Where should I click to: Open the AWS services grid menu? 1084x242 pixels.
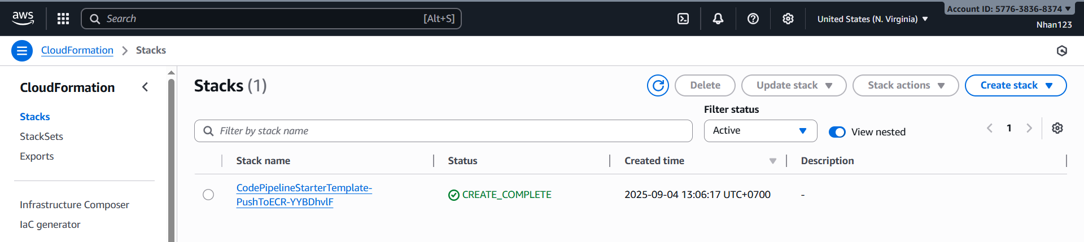(x=63, y=19)
